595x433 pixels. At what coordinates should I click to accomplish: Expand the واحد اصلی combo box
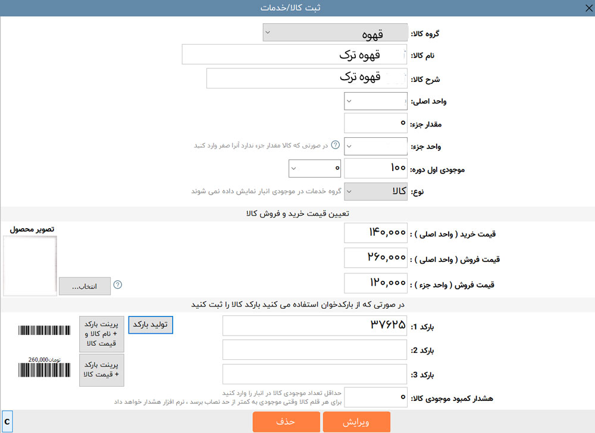pyautogui.click(x=375, y=101)
